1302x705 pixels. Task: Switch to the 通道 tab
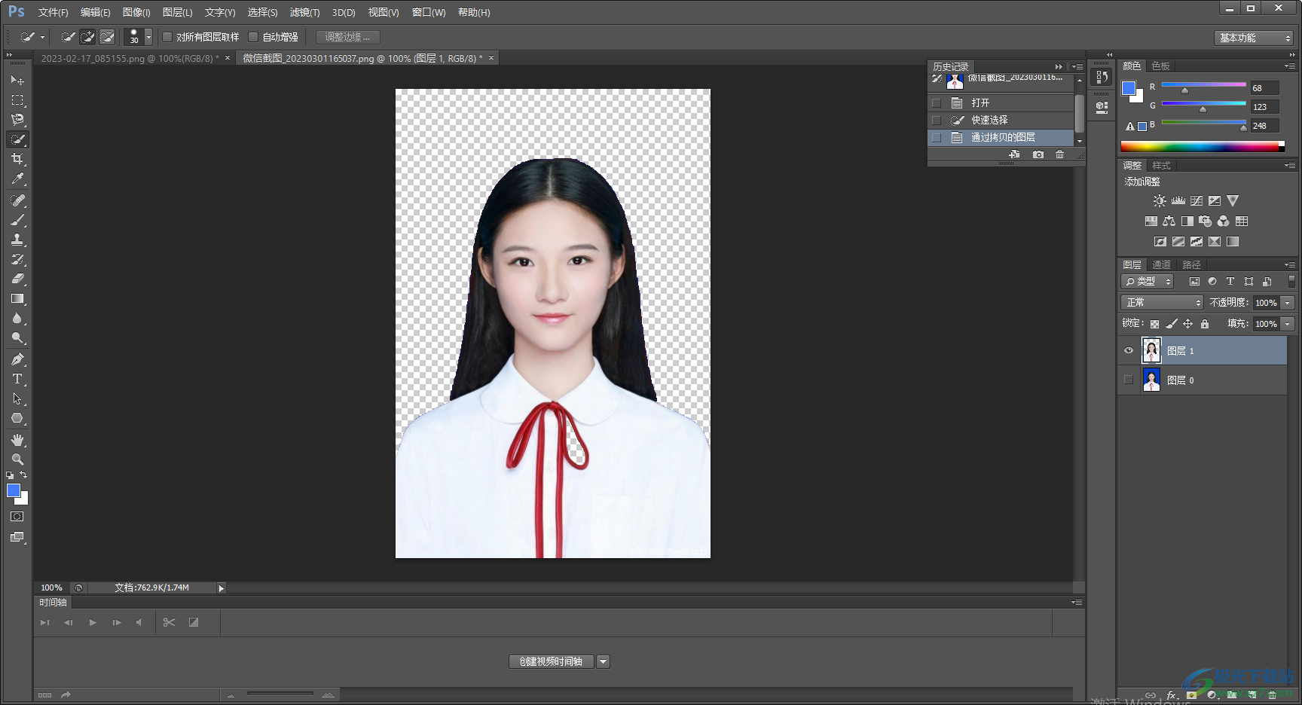[1161, 264]
